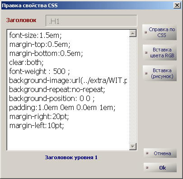This screenshot has height=179, width=183.
Task: Close the Правка свойства CSS dialog
Action: coord(177,5)
